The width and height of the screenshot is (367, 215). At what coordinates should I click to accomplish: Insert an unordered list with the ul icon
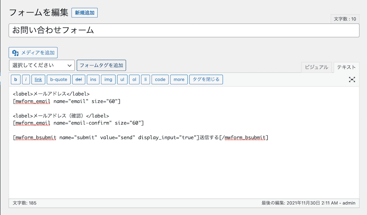[122, 79]
